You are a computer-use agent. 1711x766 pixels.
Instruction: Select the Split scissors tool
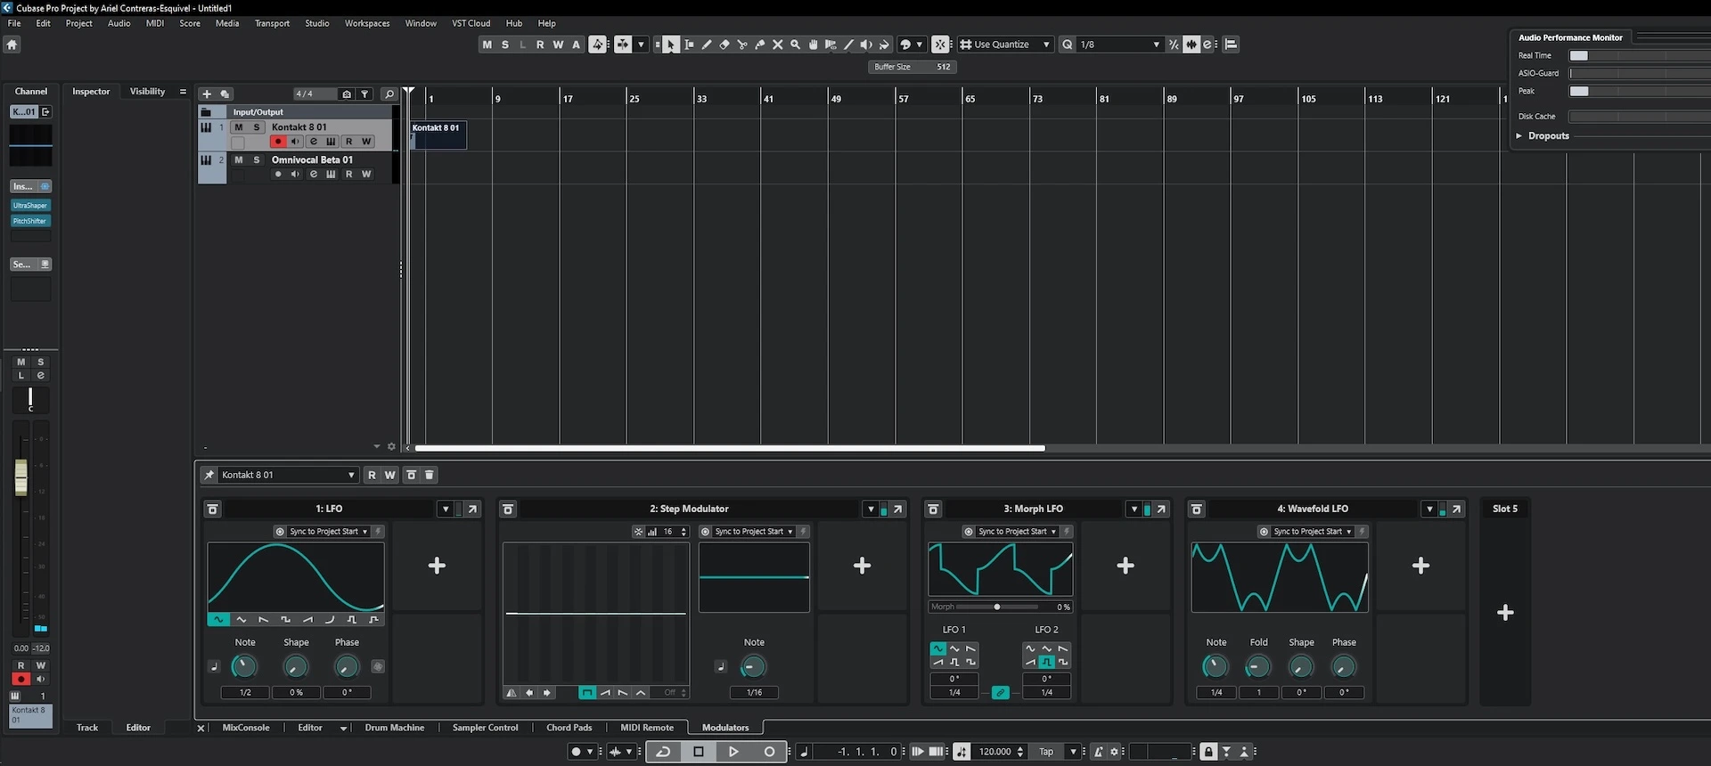point(742,45)
